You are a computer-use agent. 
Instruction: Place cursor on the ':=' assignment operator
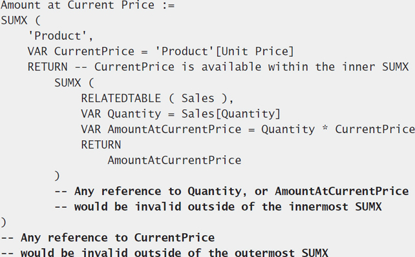168,5
